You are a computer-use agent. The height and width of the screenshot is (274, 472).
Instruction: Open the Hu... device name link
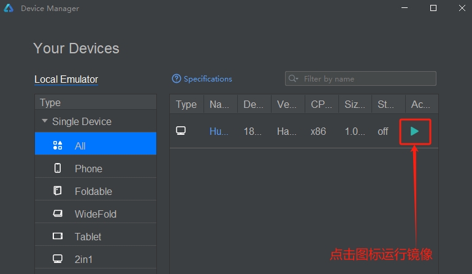[219, 131]
